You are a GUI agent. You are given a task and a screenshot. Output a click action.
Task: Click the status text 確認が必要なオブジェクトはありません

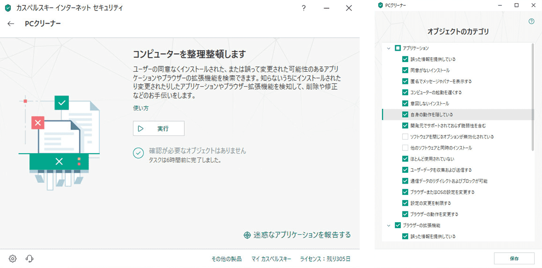click(197, 151)
